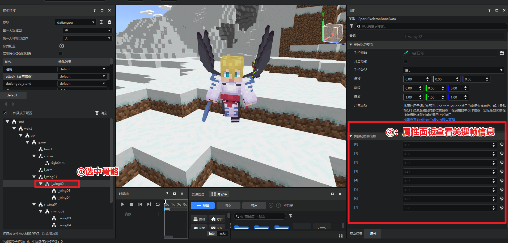Open help for the 属性 panel
The image size is (508, 243).
(x=489, y=10)
